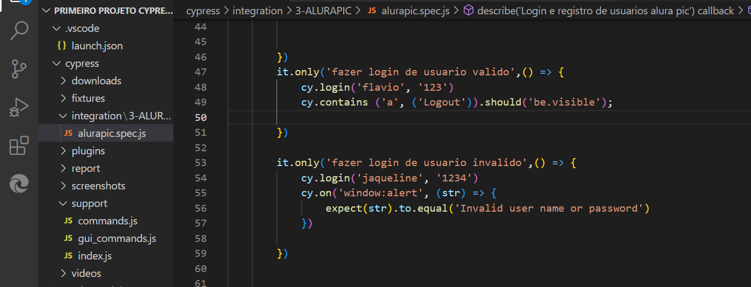Screen dimensions: 751x287
Task: Click alurapic.spec.js in the breadcrumb
Action: click(x=416, y=11)
